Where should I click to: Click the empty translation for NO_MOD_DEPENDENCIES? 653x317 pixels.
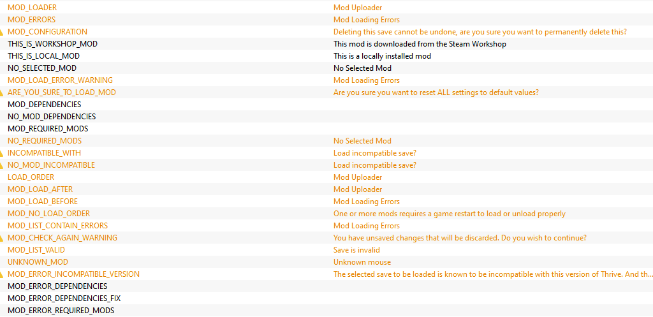493,117
